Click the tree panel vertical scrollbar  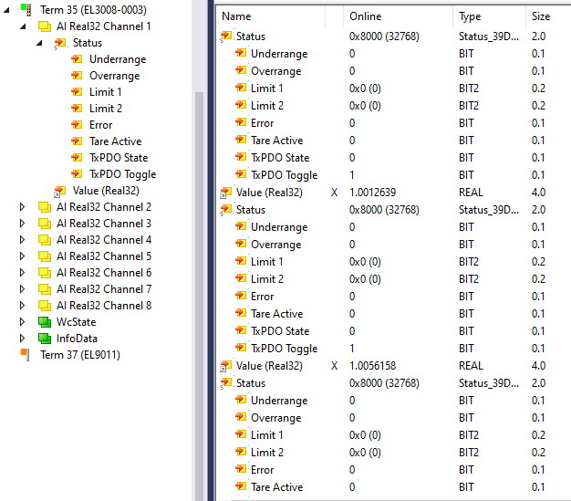click(x=199, y=274)
